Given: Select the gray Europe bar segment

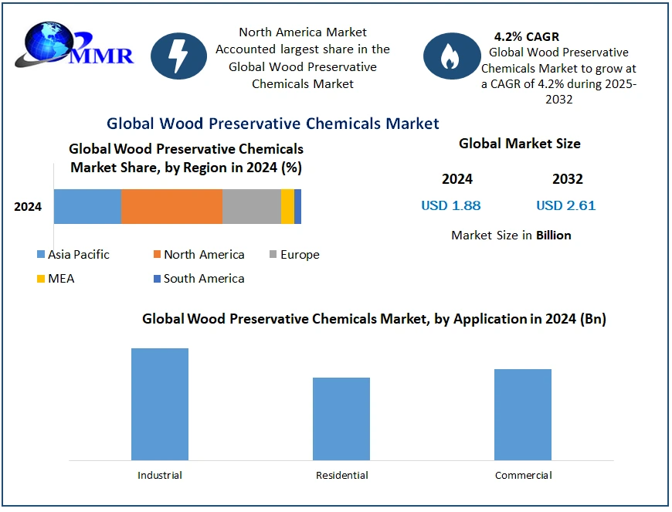Looking at the screenshot, I should pyautogui.click(x=251, y=206).
